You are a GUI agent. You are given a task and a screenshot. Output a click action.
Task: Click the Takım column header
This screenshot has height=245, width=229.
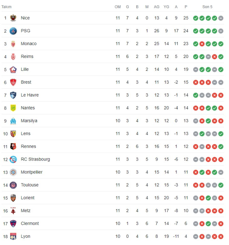tap(6, 7)
